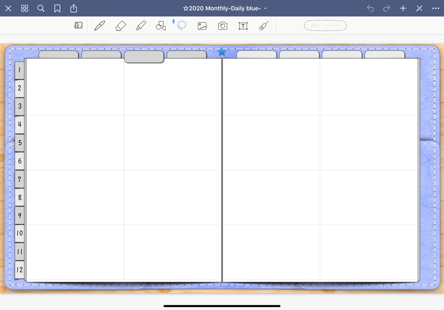This screenshot has width=444, height=310.
Task: Select the Pen tool
Action: coord(100,26)
